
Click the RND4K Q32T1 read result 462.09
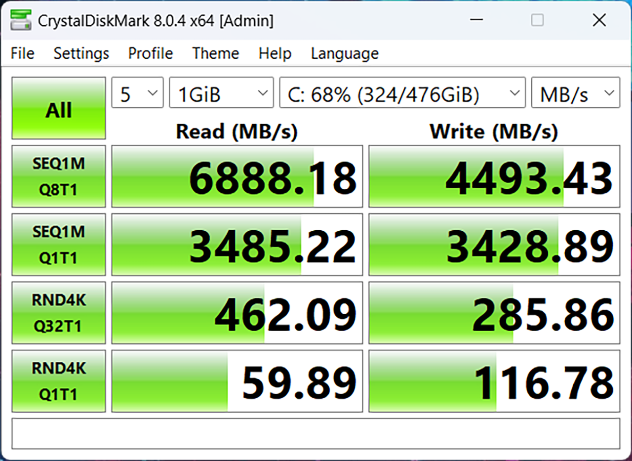point(237,313)
